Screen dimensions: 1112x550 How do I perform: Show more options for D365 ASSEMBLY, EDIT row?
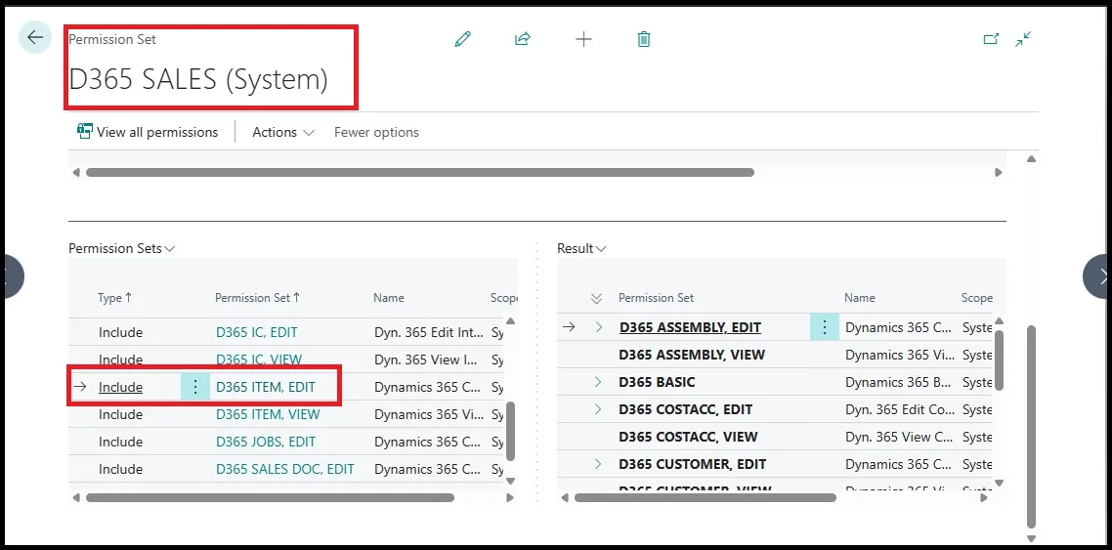coord(824,326)
